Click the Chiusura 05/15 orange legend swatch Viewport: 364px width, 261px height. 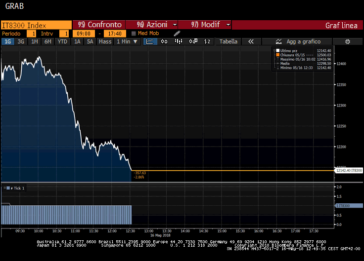277,55
